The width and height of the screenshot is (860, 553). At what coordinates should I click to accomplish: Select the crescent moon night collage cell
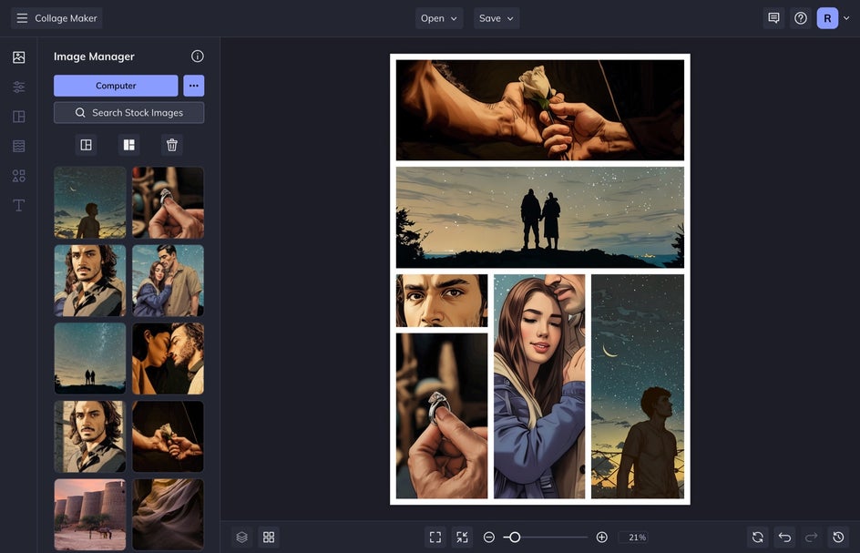point(638,386)
